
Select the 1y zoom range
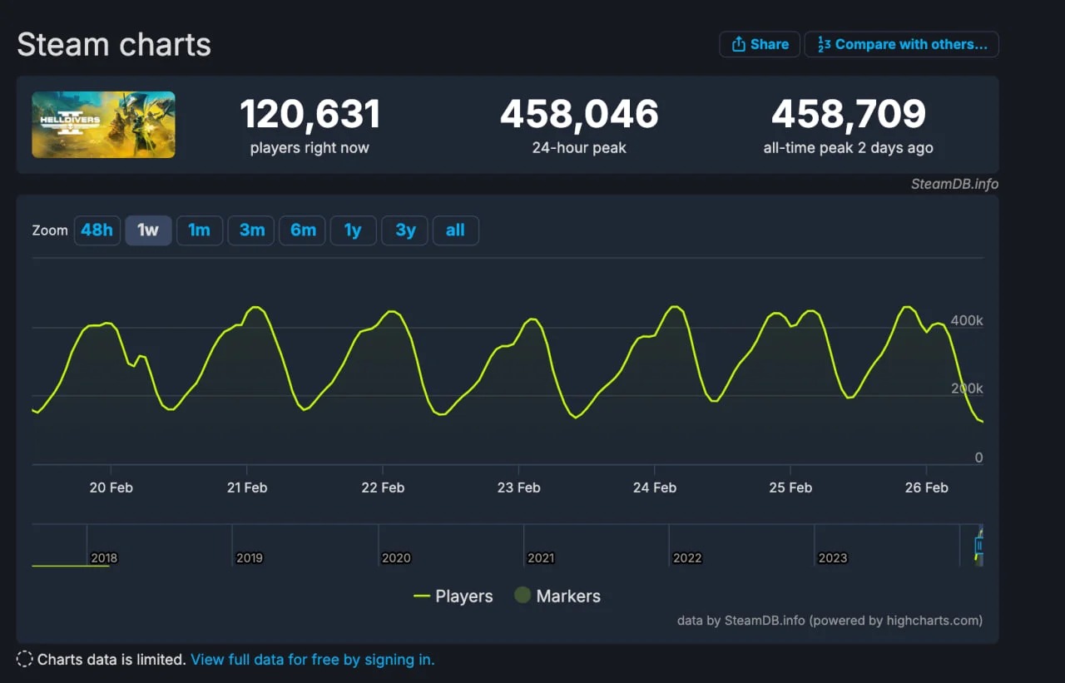[353, 230]
